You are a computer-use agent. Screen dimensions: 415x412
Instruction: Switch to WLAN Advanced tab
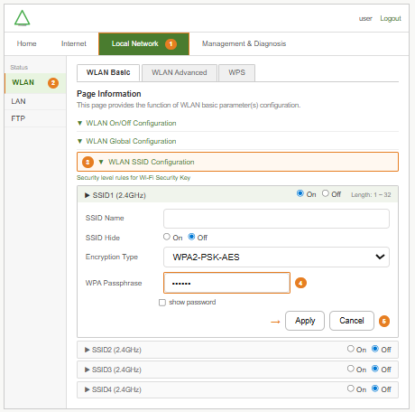(x=180, y=72)
